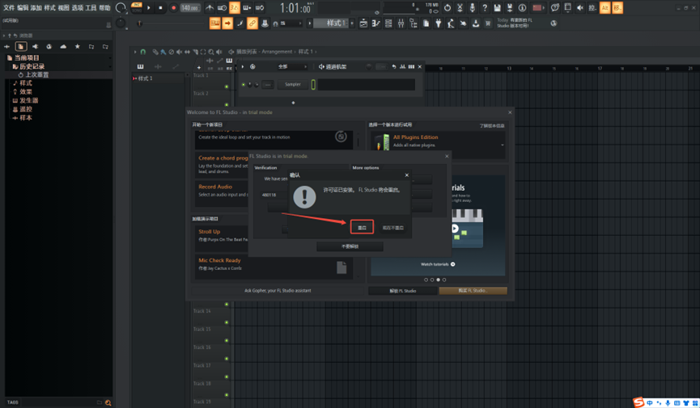Open the 样式 1 pattern selector dropdown
This screenshot has height=408, width=700.
pos(334,23)
